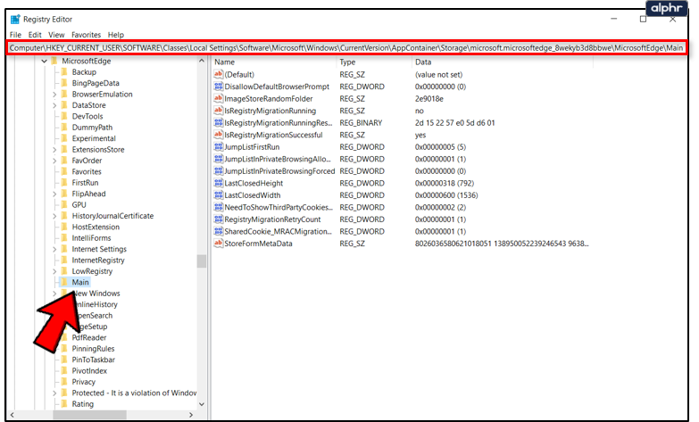Select the PinningRules key
The width and height of the screenshot is (699, 422).
[93, 349]
